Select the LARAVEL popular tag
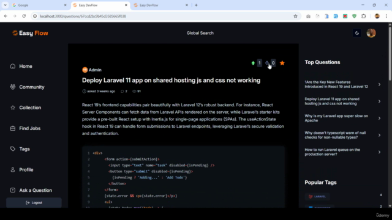 pyautogui.click(x=317, y=197)
